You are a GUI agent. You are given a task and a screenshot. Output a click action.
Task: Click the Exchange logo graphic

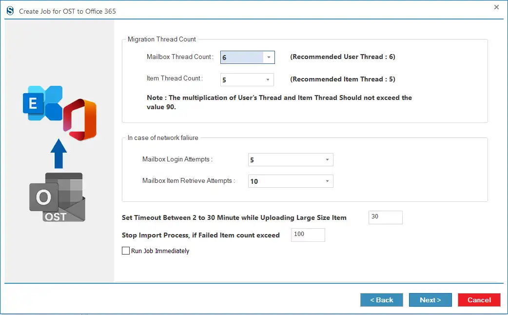(43, 103)
